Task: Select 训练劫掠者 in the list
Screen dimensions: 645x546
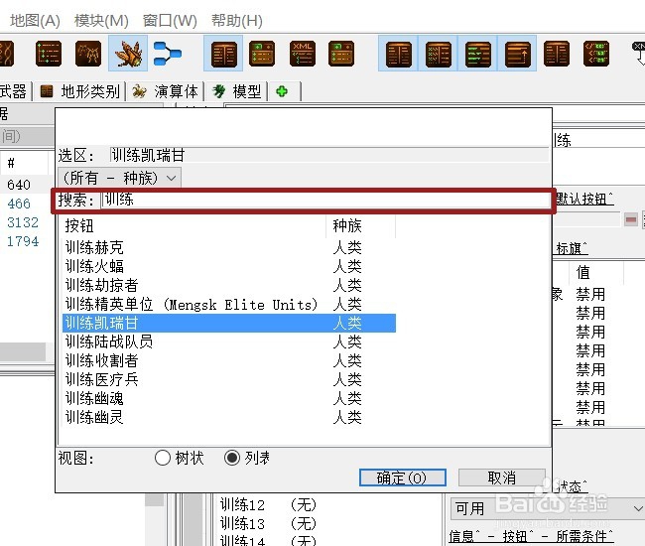Action: (x=228, y=285)
